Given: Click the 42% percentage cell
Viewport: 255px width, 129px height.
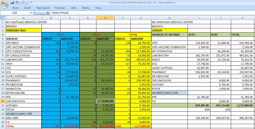Looking at the screenshot, I should [221, 109].
